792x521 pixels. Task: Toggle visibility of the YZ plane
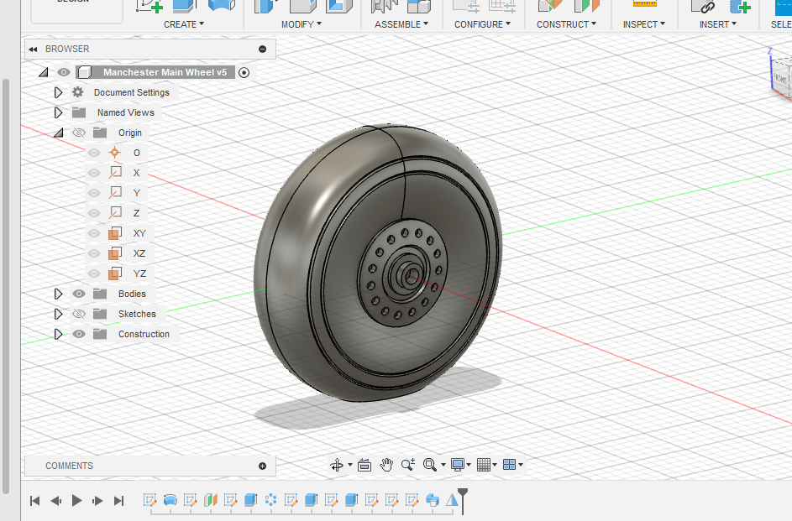(94, 274)
